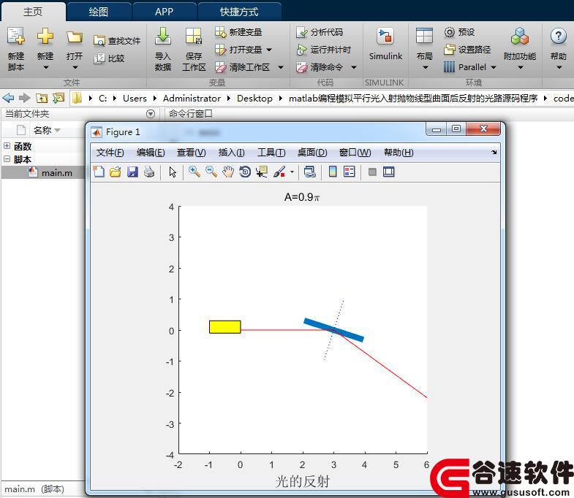Open Help (帮助) question mark icon

pos(558,37)
